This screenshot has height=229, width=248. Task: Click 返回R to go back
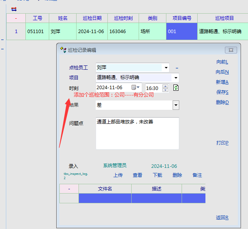222,218
